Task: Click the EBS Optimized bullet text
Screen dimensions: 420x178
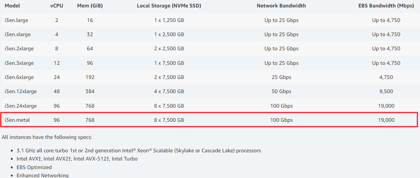Action: [x=34, y=167]
